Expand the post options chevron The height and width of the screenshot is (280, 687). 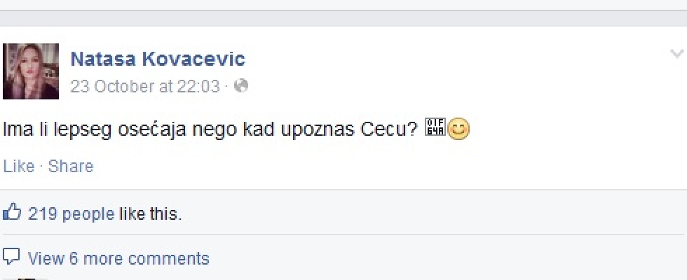point(677,54)
